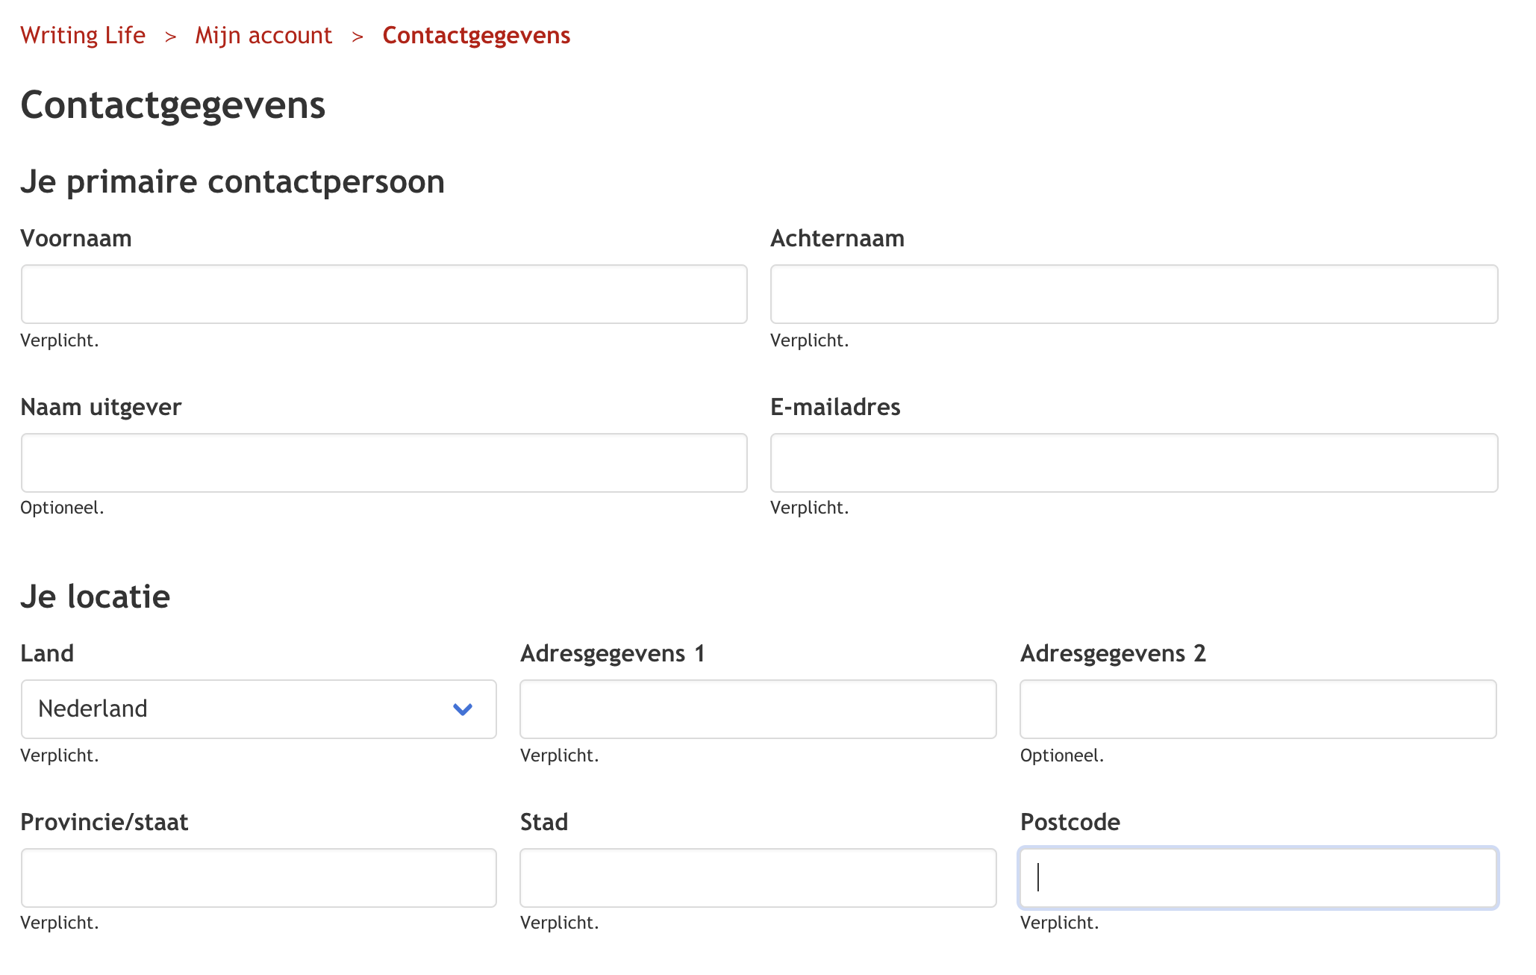
Task: Click the Voornaam input field
Action: (x=383, y=294)
